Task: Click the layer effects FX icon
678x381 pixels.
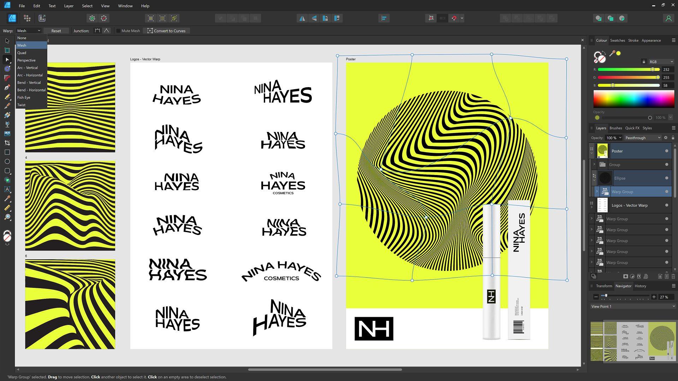Action: 639,277
